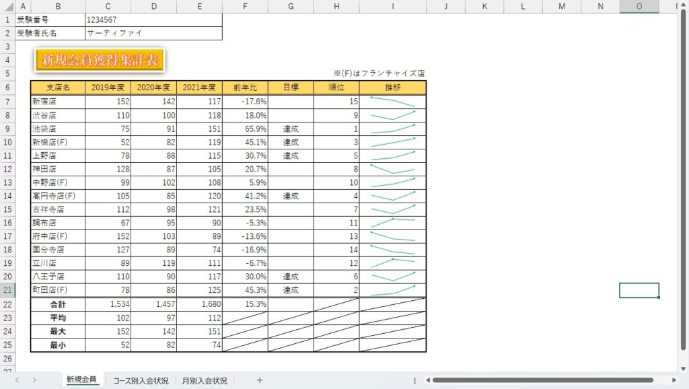689x389 pixels.
Task: Click the horizontal scrollbar right arrow
Action: (x=674, y=380)
